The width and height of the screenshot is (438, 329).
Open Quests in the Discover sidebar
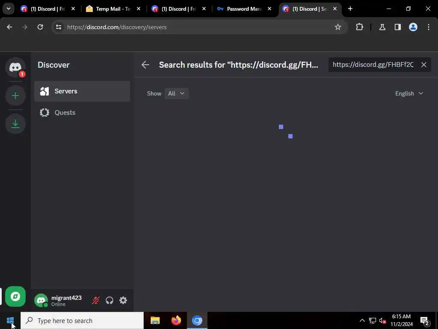pos(82,113)
